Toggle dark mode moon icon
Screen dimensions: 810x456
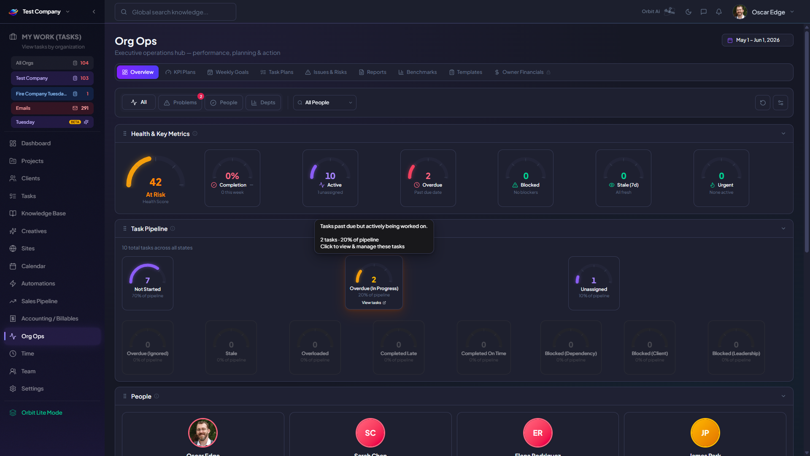click(688, 12)
